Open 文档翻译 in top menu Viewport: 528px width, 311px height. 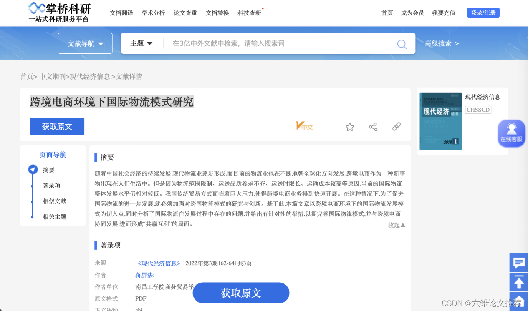[121, 13]
